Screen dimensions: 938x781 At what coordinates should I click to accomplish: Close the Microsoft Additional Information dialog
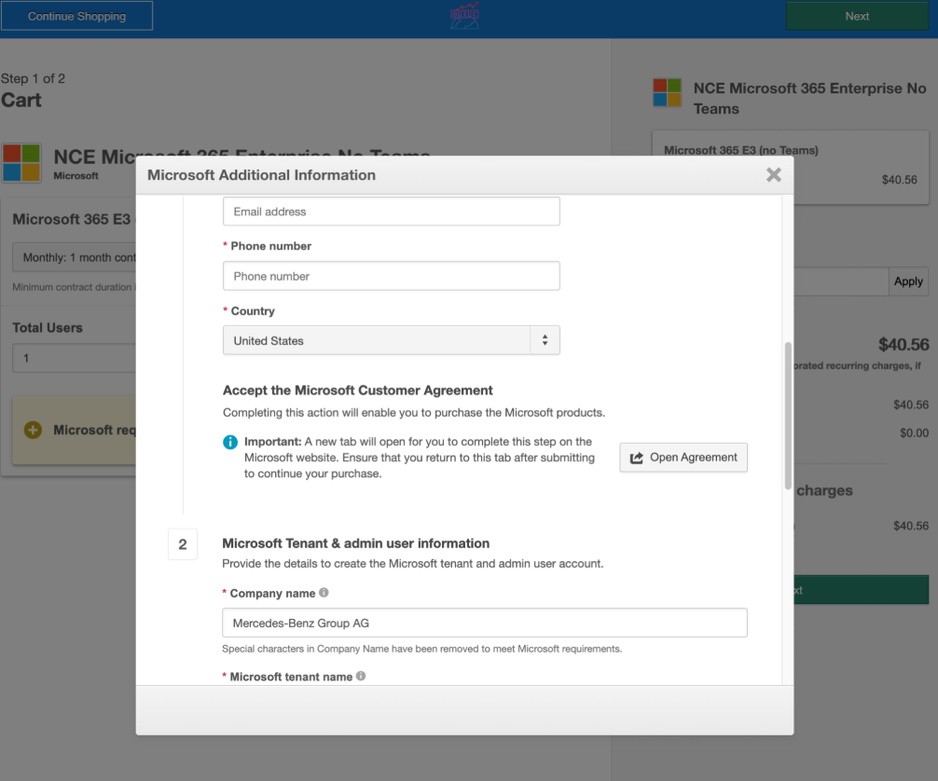click(773, 174)
